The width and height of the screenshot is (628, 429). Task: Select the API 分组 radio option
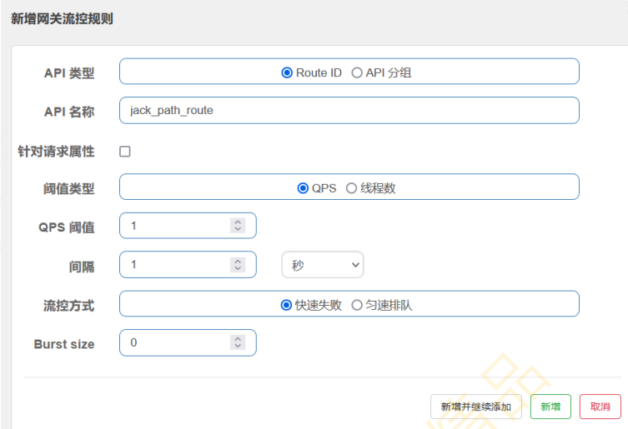point(357,72)
